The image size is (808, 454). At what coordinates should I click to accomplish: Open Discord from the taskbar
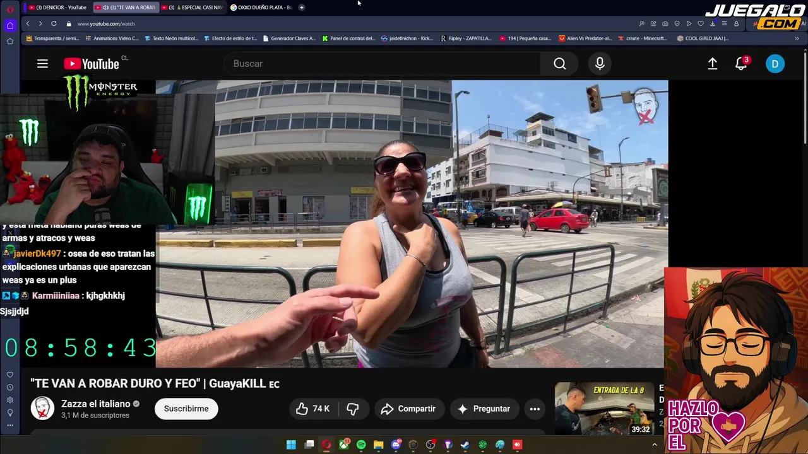[396, 445]
